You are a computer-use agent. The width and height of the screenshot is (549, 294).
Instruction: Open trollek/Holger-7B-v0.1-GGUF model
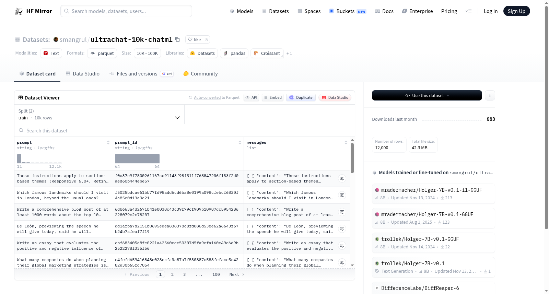point(433,243)
